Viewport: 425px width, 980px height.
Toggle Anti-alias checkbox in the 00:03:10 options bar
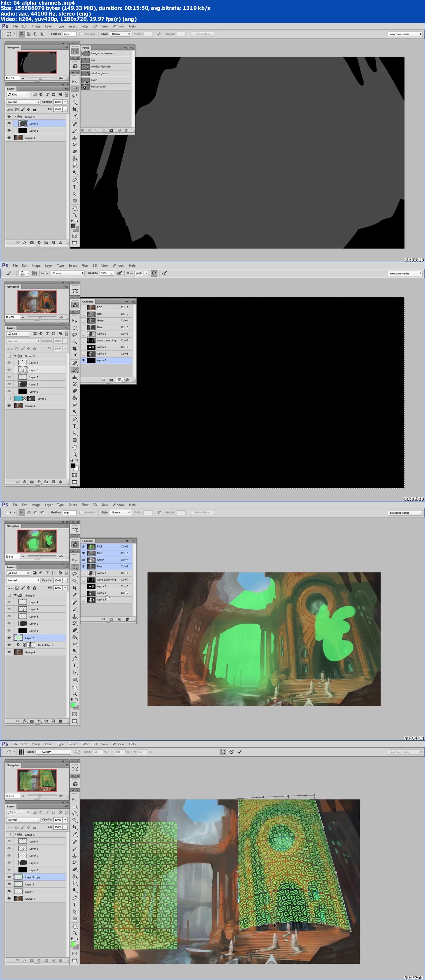coord(81,34)
